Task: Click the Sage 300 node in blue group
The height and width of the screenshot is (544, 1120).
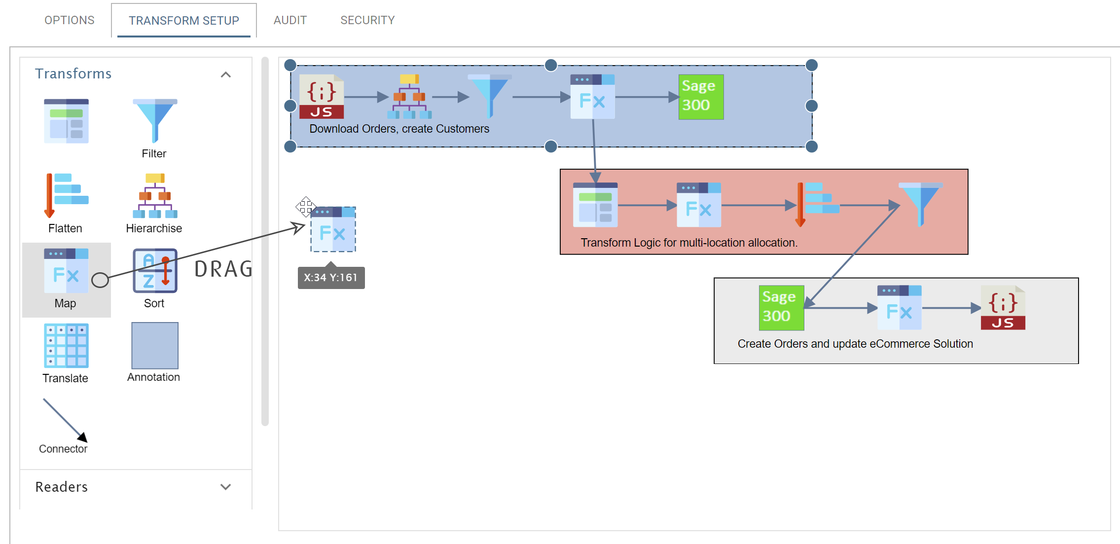Action: click(701, 97)
